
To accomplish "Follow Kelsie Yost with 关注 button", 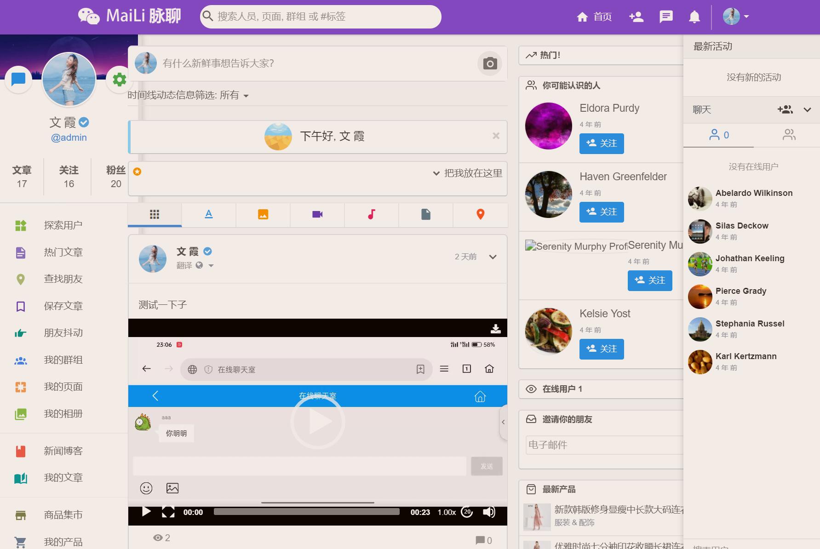I will coord(602,349).
